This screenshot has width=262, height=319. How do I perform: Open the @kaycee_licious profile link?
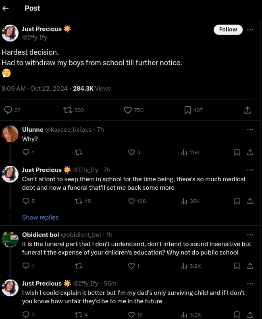[68, 130]
